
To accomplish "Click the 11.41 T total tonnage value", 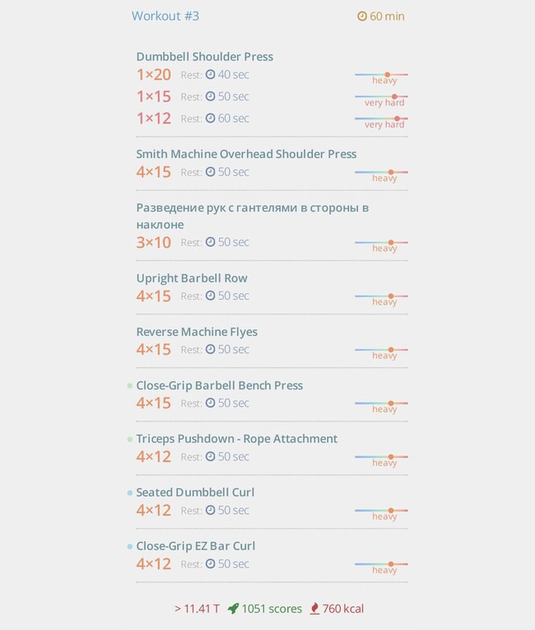I will pos(197,609).
